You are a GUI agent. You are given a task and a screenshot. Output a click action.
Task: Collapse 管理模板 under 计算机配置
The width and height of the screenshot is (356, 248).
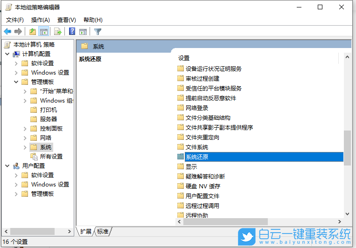coord(16,82)
